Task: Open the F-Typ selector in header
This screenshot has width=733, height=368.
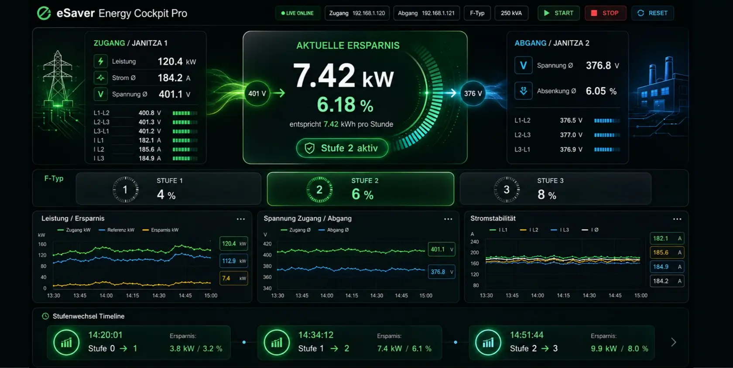Action: [477, 13]
